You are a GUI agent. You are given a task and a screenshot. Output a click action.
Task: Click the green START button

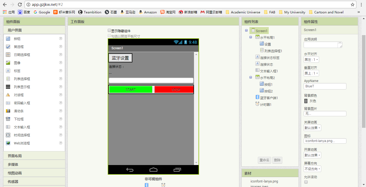131,89
